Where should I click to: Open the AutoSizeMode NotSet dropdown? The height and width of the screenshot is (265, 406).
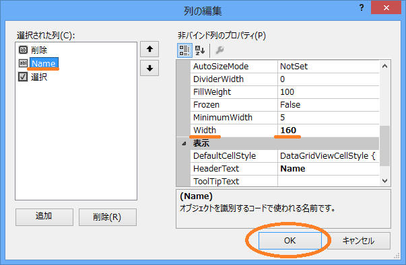pos(328,67)
